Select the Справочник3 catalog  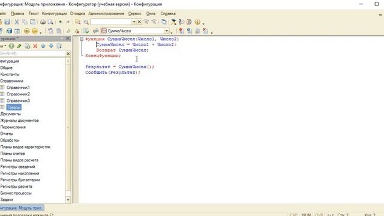tap(18, 101)
